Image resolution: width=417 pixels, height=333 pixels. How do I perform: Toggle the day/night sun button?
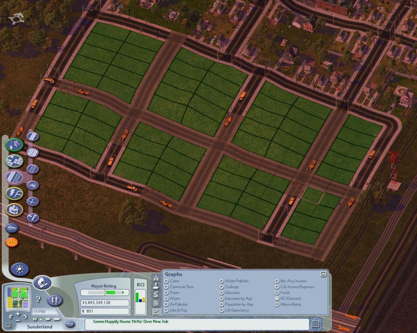20,269
